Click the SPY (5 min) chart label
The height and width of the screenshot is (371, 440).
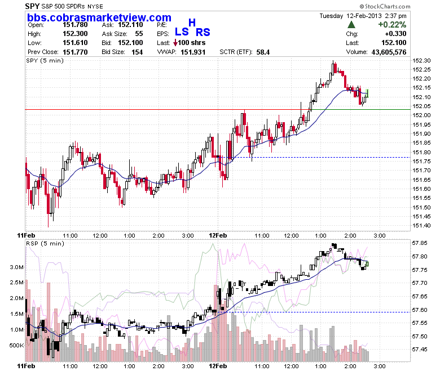tap(45, 60)
